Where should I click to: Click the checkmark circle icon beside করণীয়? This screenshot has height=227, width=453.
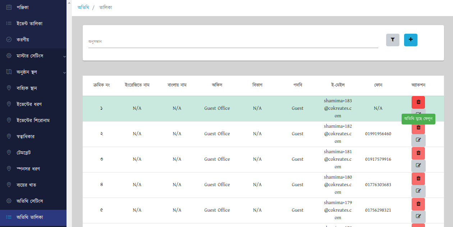(x=9, y=39)
